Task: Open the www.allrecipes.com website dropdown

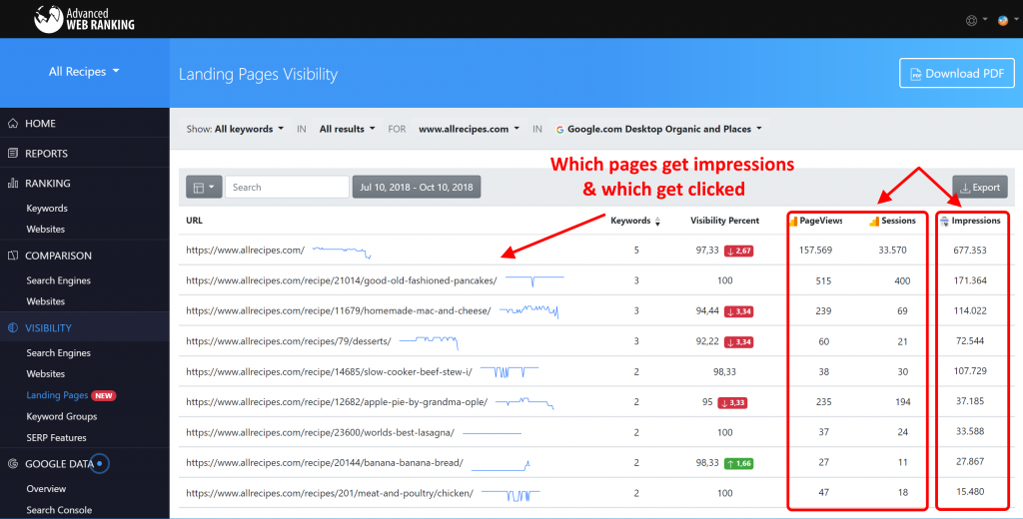Action: pos(470,129)
